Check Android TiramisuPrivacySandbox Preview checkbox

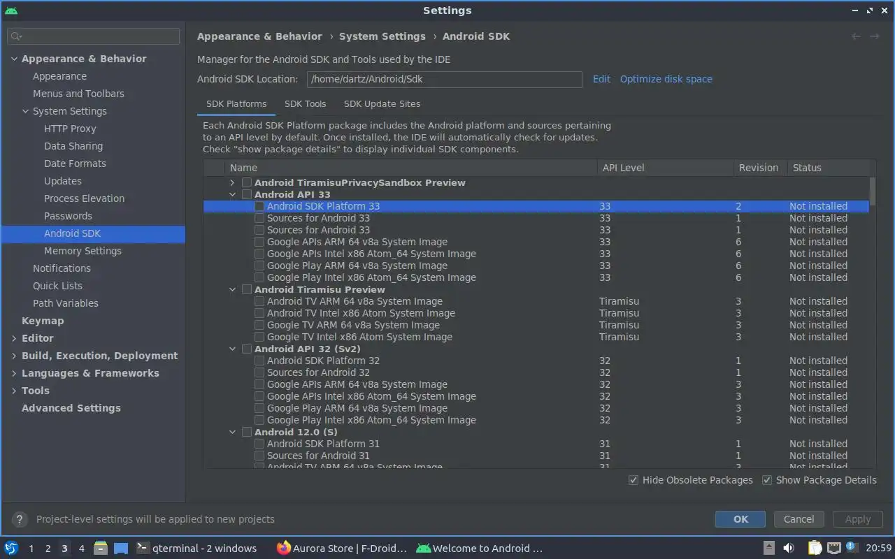click(x=247, y=182)
